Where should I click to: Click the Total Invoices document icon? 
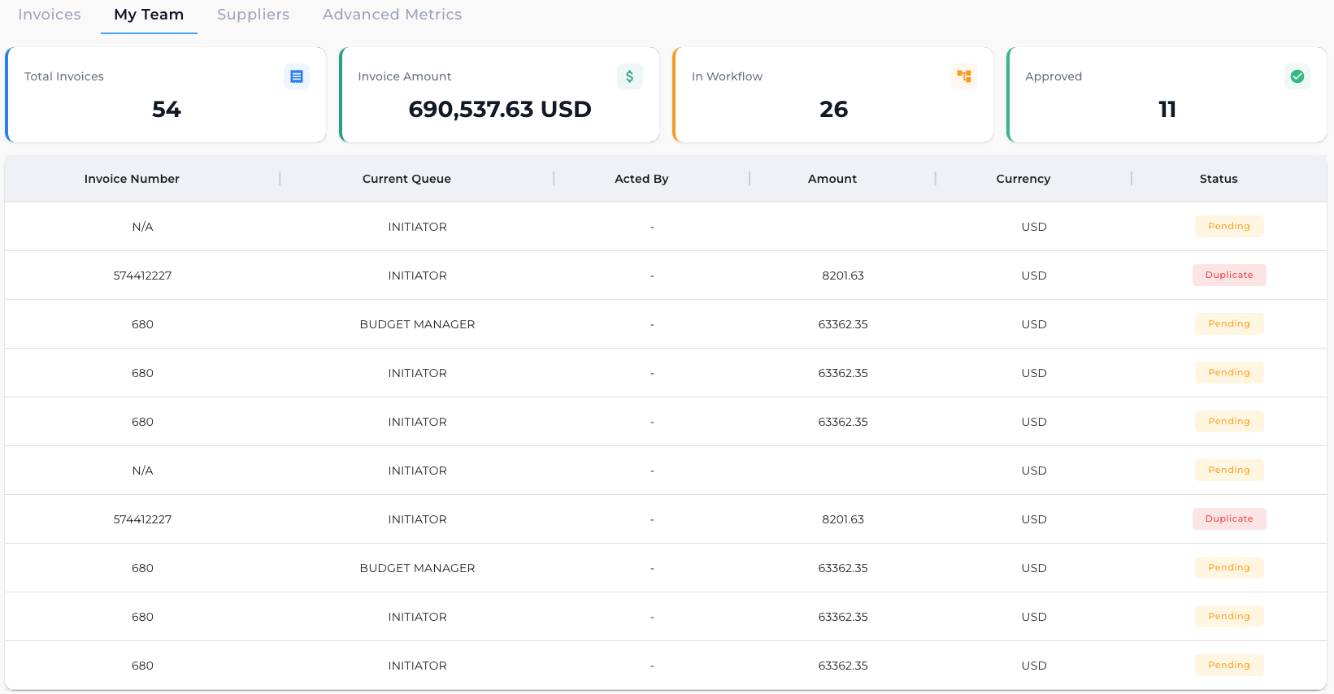[297, 76]
